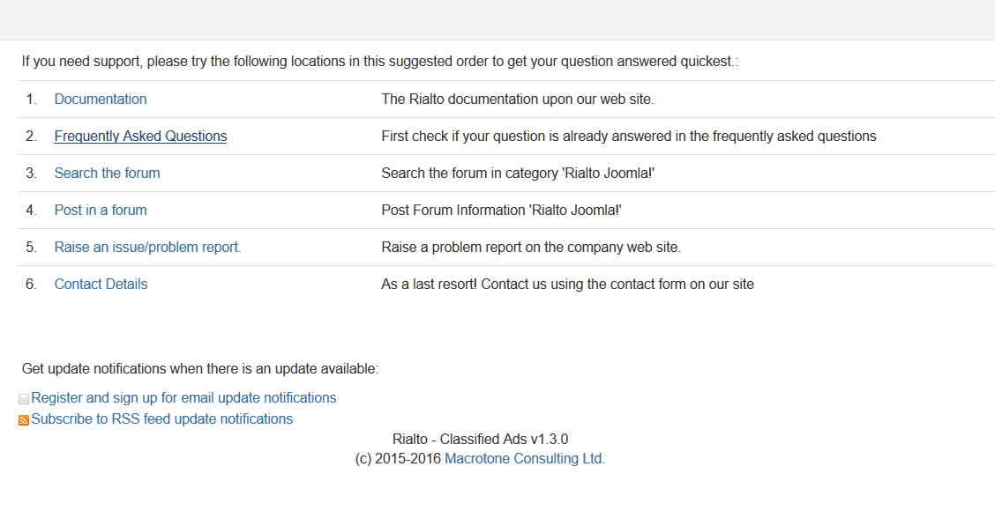995x511 pixels.
Task: Open the Contact Details link
Action: tap(101, 285)
